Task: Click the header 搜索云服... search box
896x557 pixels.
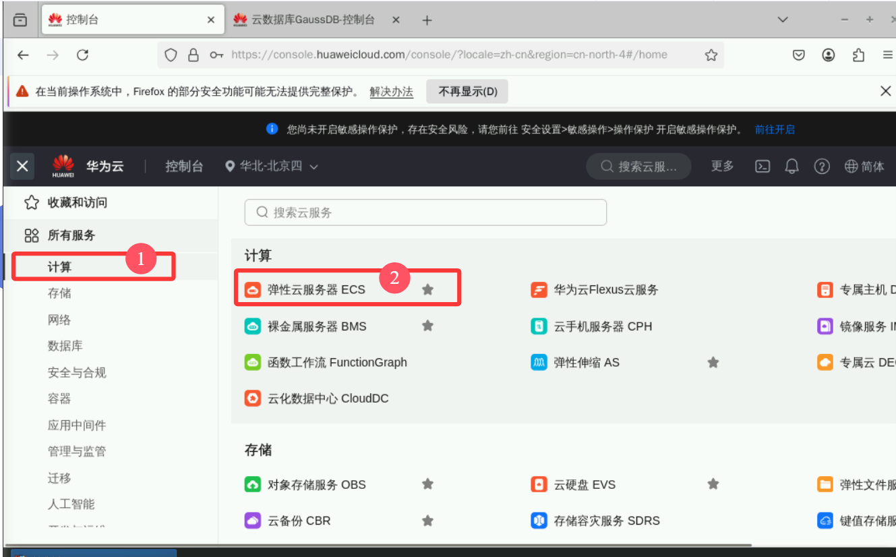Action: [x=638, y=167]
